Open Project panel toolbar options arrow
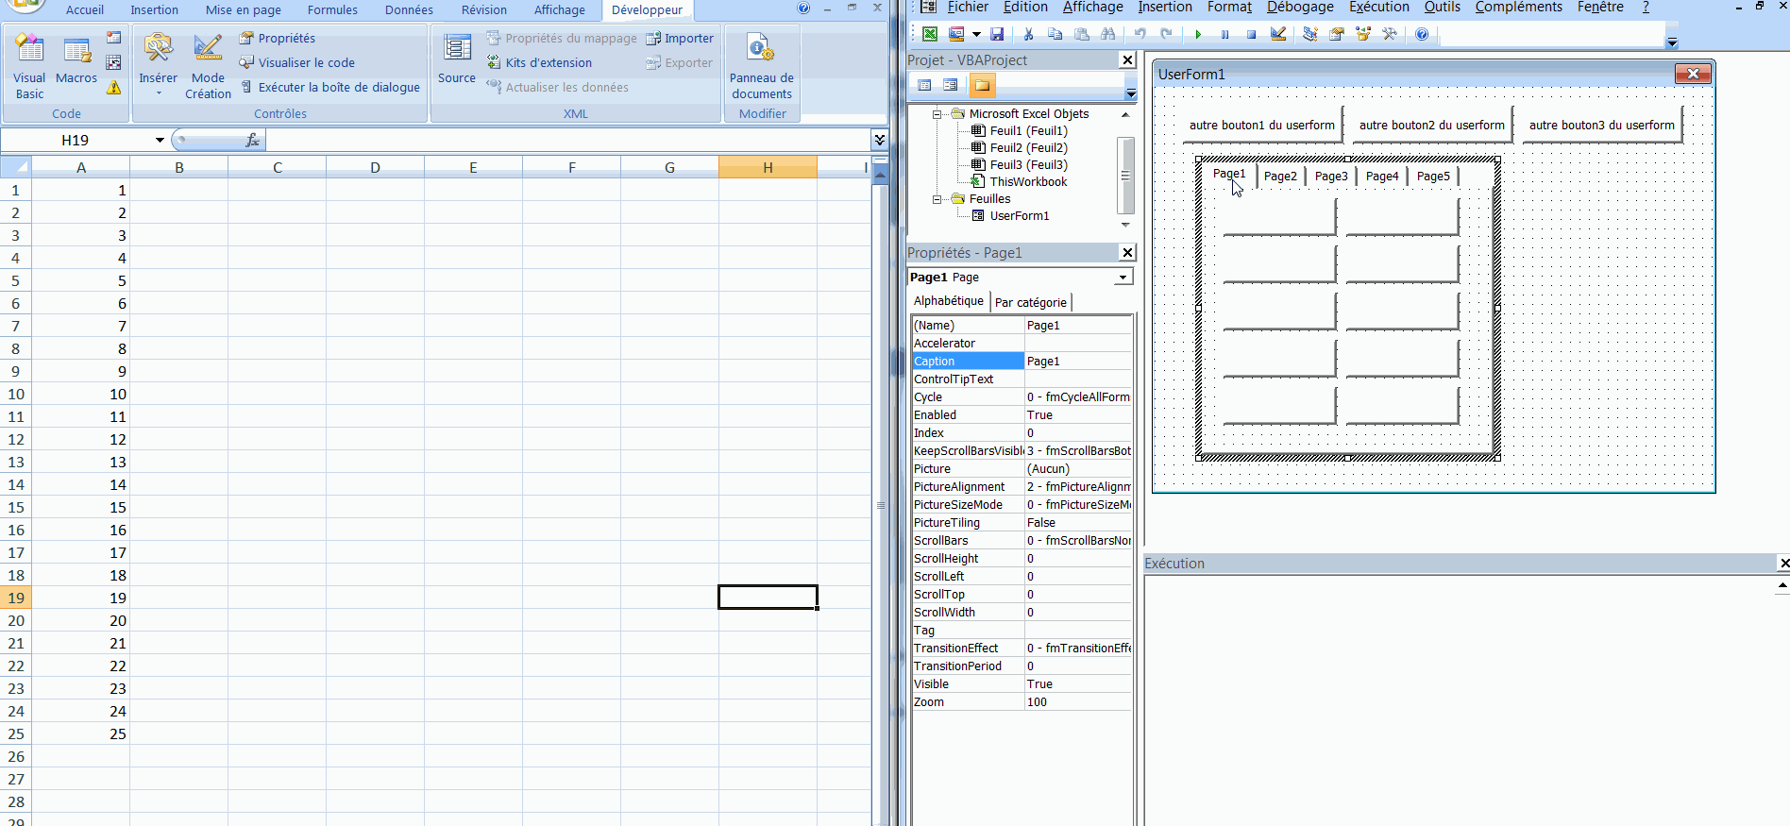Image resolution: width=1790 pixels, height=826 pixels. (1131, 93)
